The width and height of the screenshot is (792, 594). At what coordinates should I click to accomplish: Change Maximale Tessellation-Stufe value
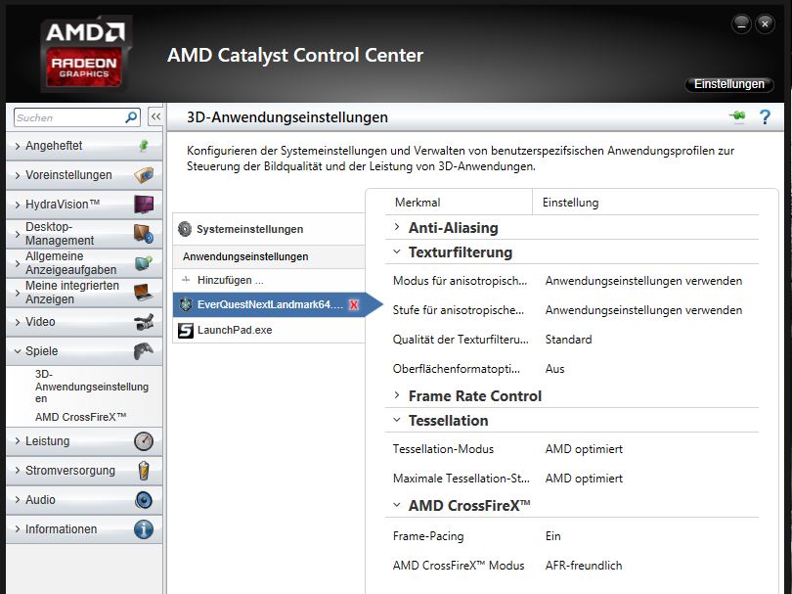click(x=584, y=479)
